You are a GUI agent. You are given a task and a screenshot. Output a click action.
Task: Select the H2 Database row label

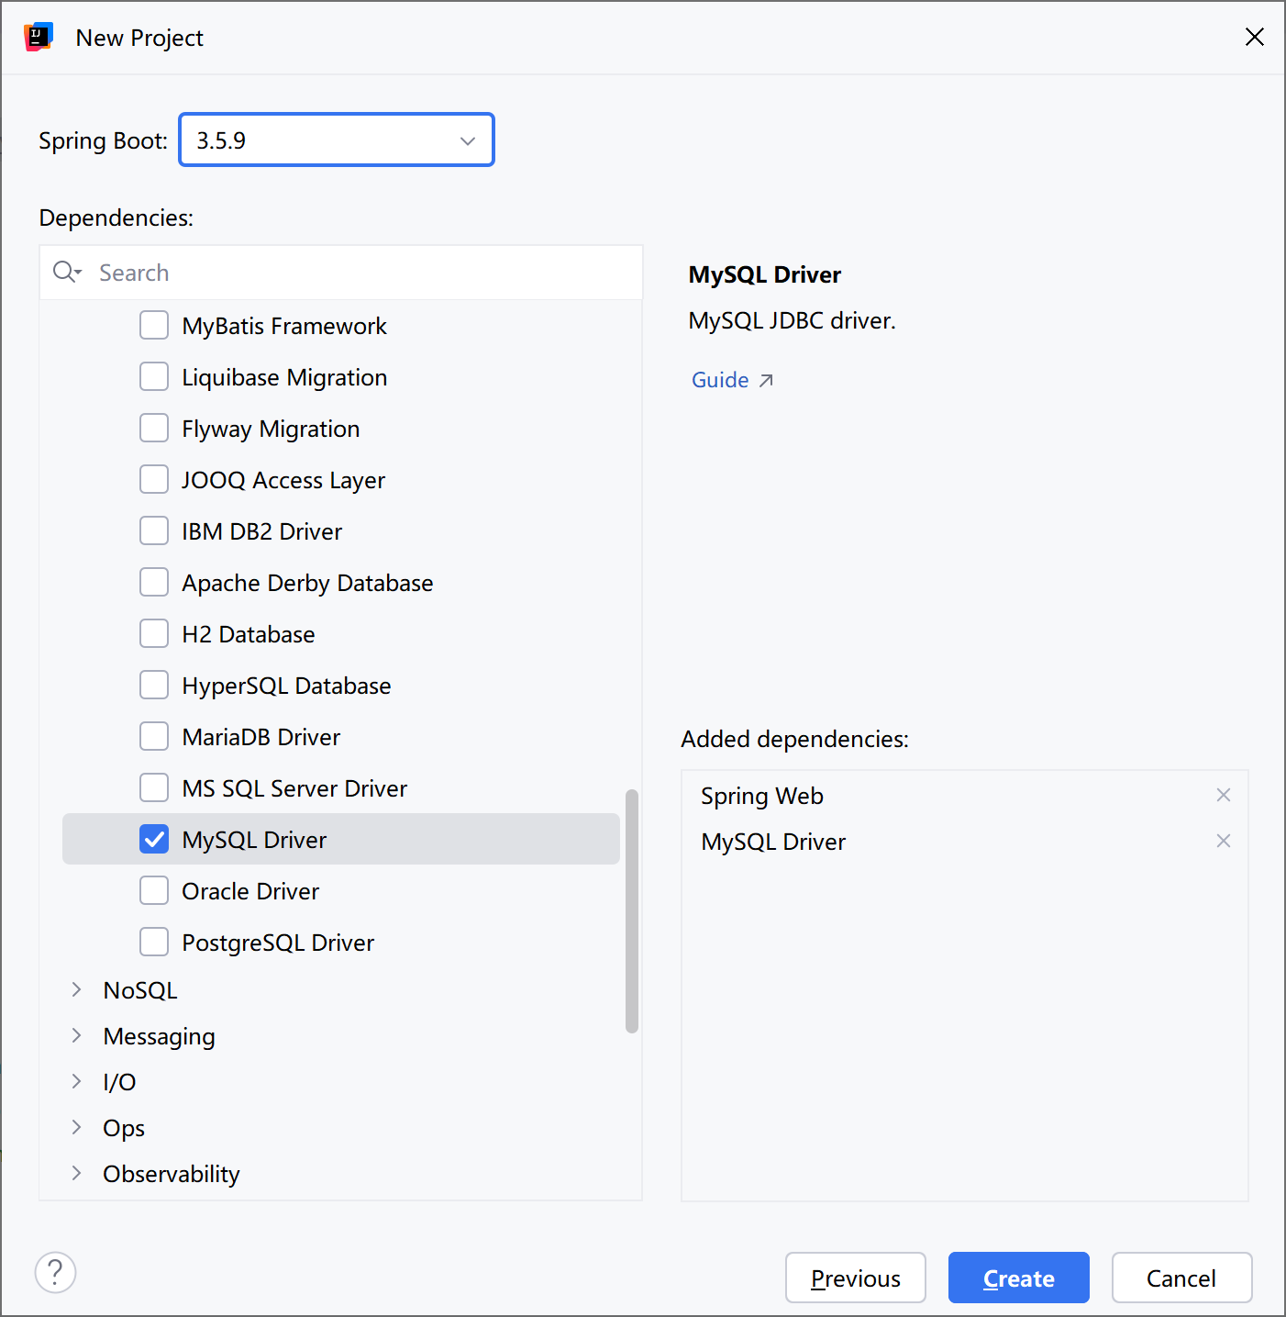(x=249, y=634)
